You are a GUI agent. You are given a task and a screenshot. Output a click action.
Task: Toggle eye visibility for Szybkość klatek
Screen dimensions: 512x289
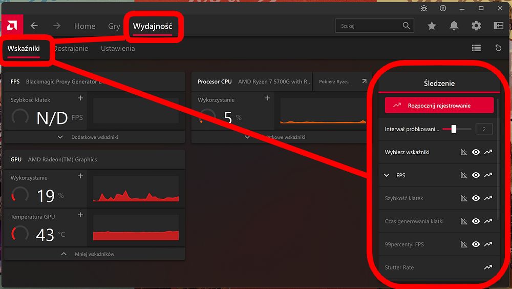(x=476, y=198)
